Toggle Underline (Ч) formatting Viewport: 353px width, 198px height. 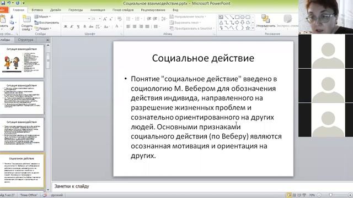pyautogui.click(x=78, y=26)
